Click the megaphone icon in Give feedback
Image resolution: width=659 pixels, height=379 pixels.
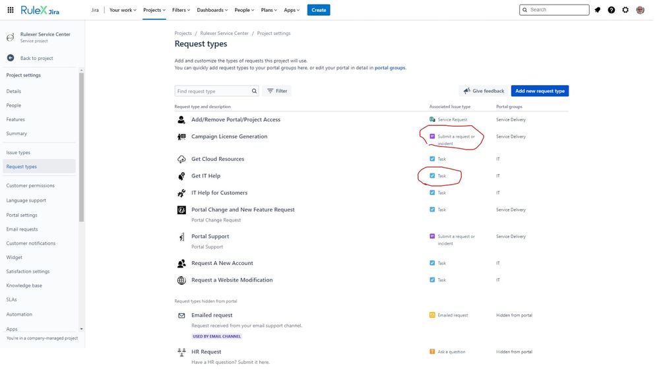click(x=466, y=91)
